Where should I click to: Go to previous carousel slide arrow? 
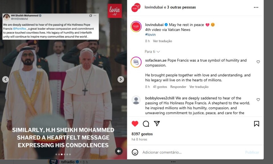5,79
